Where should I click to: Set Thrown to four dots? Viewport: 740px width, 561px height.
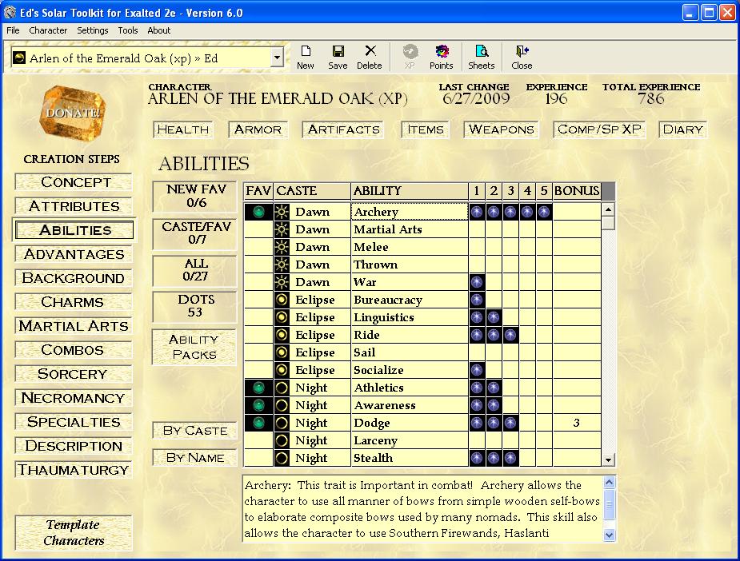pyautogui.click(x=527, y=265)
